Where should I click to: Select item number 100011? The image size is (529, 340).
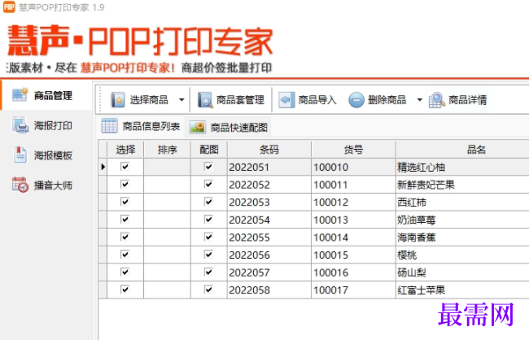pyautogui.click(x=353, y=185)
